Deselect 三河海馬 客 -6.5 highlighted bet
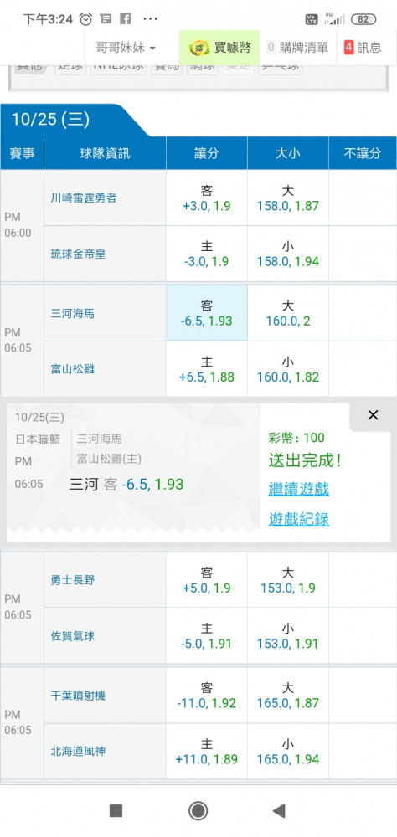 pos(207,313)
